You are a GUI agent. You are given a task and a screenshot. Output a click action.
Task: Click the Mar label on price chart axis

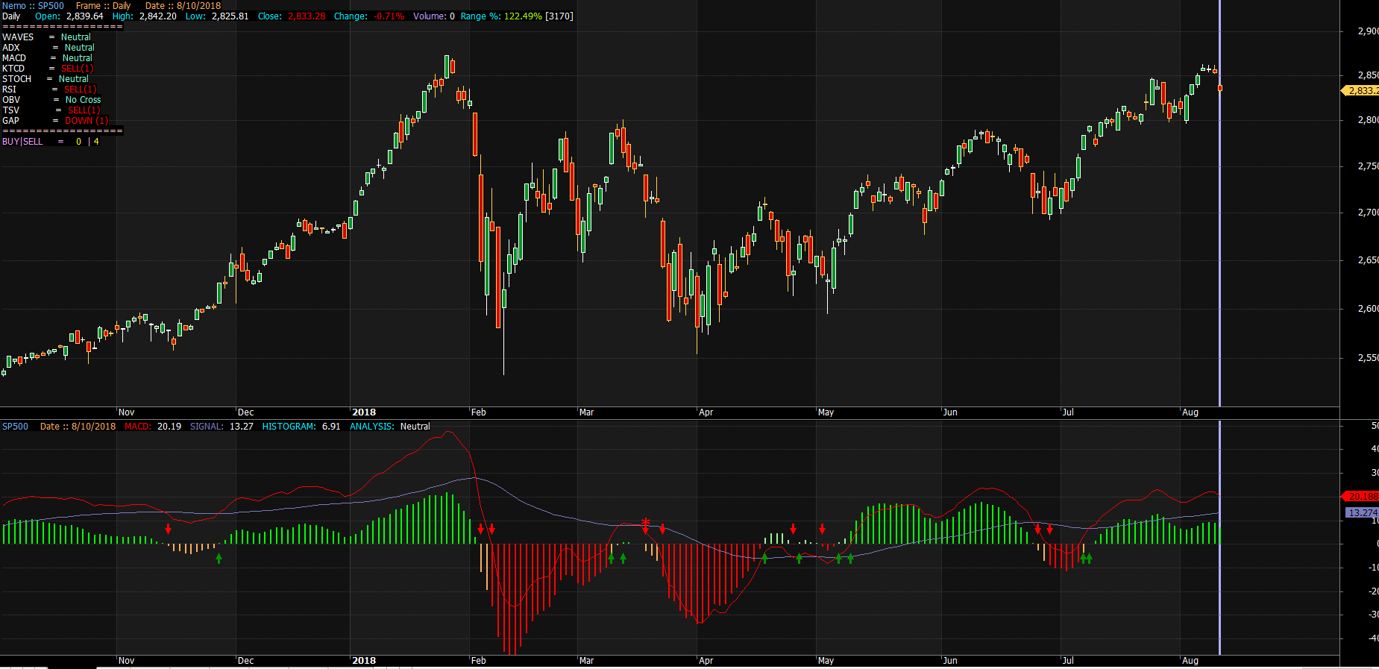586,412
